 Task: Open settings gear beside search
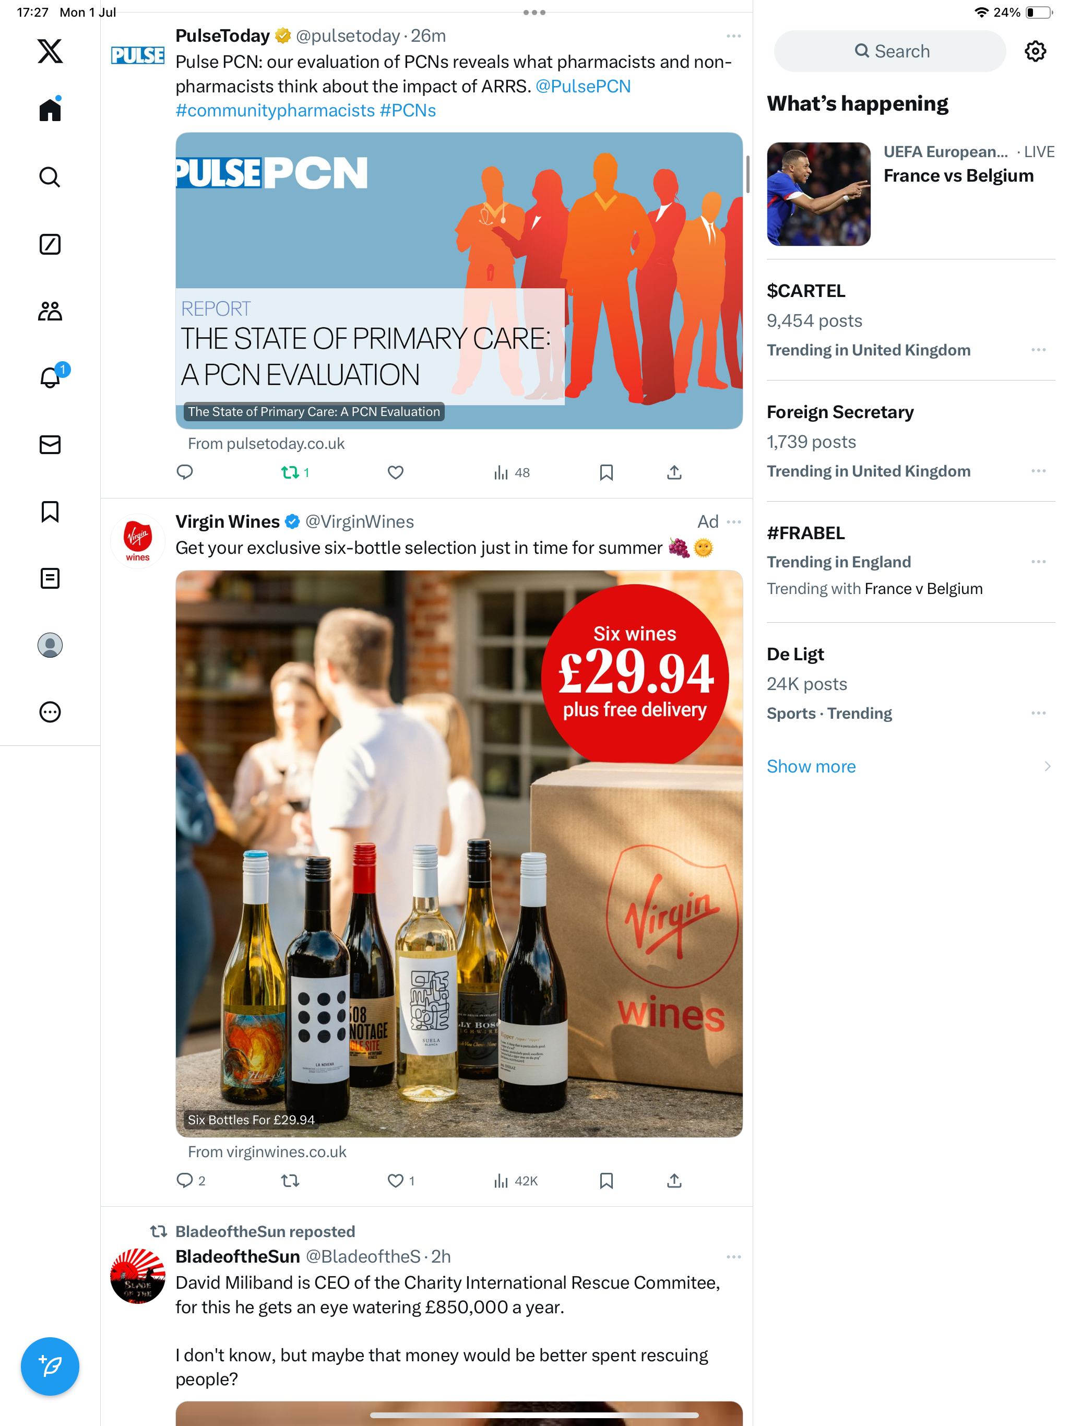(x=1035, y=51)
